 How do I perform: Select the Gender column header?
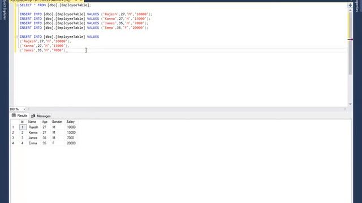[x=57, y=122]
